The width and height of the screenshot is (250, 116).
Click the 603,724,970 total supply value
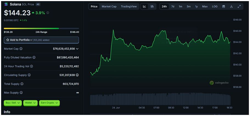pos(71,84)
